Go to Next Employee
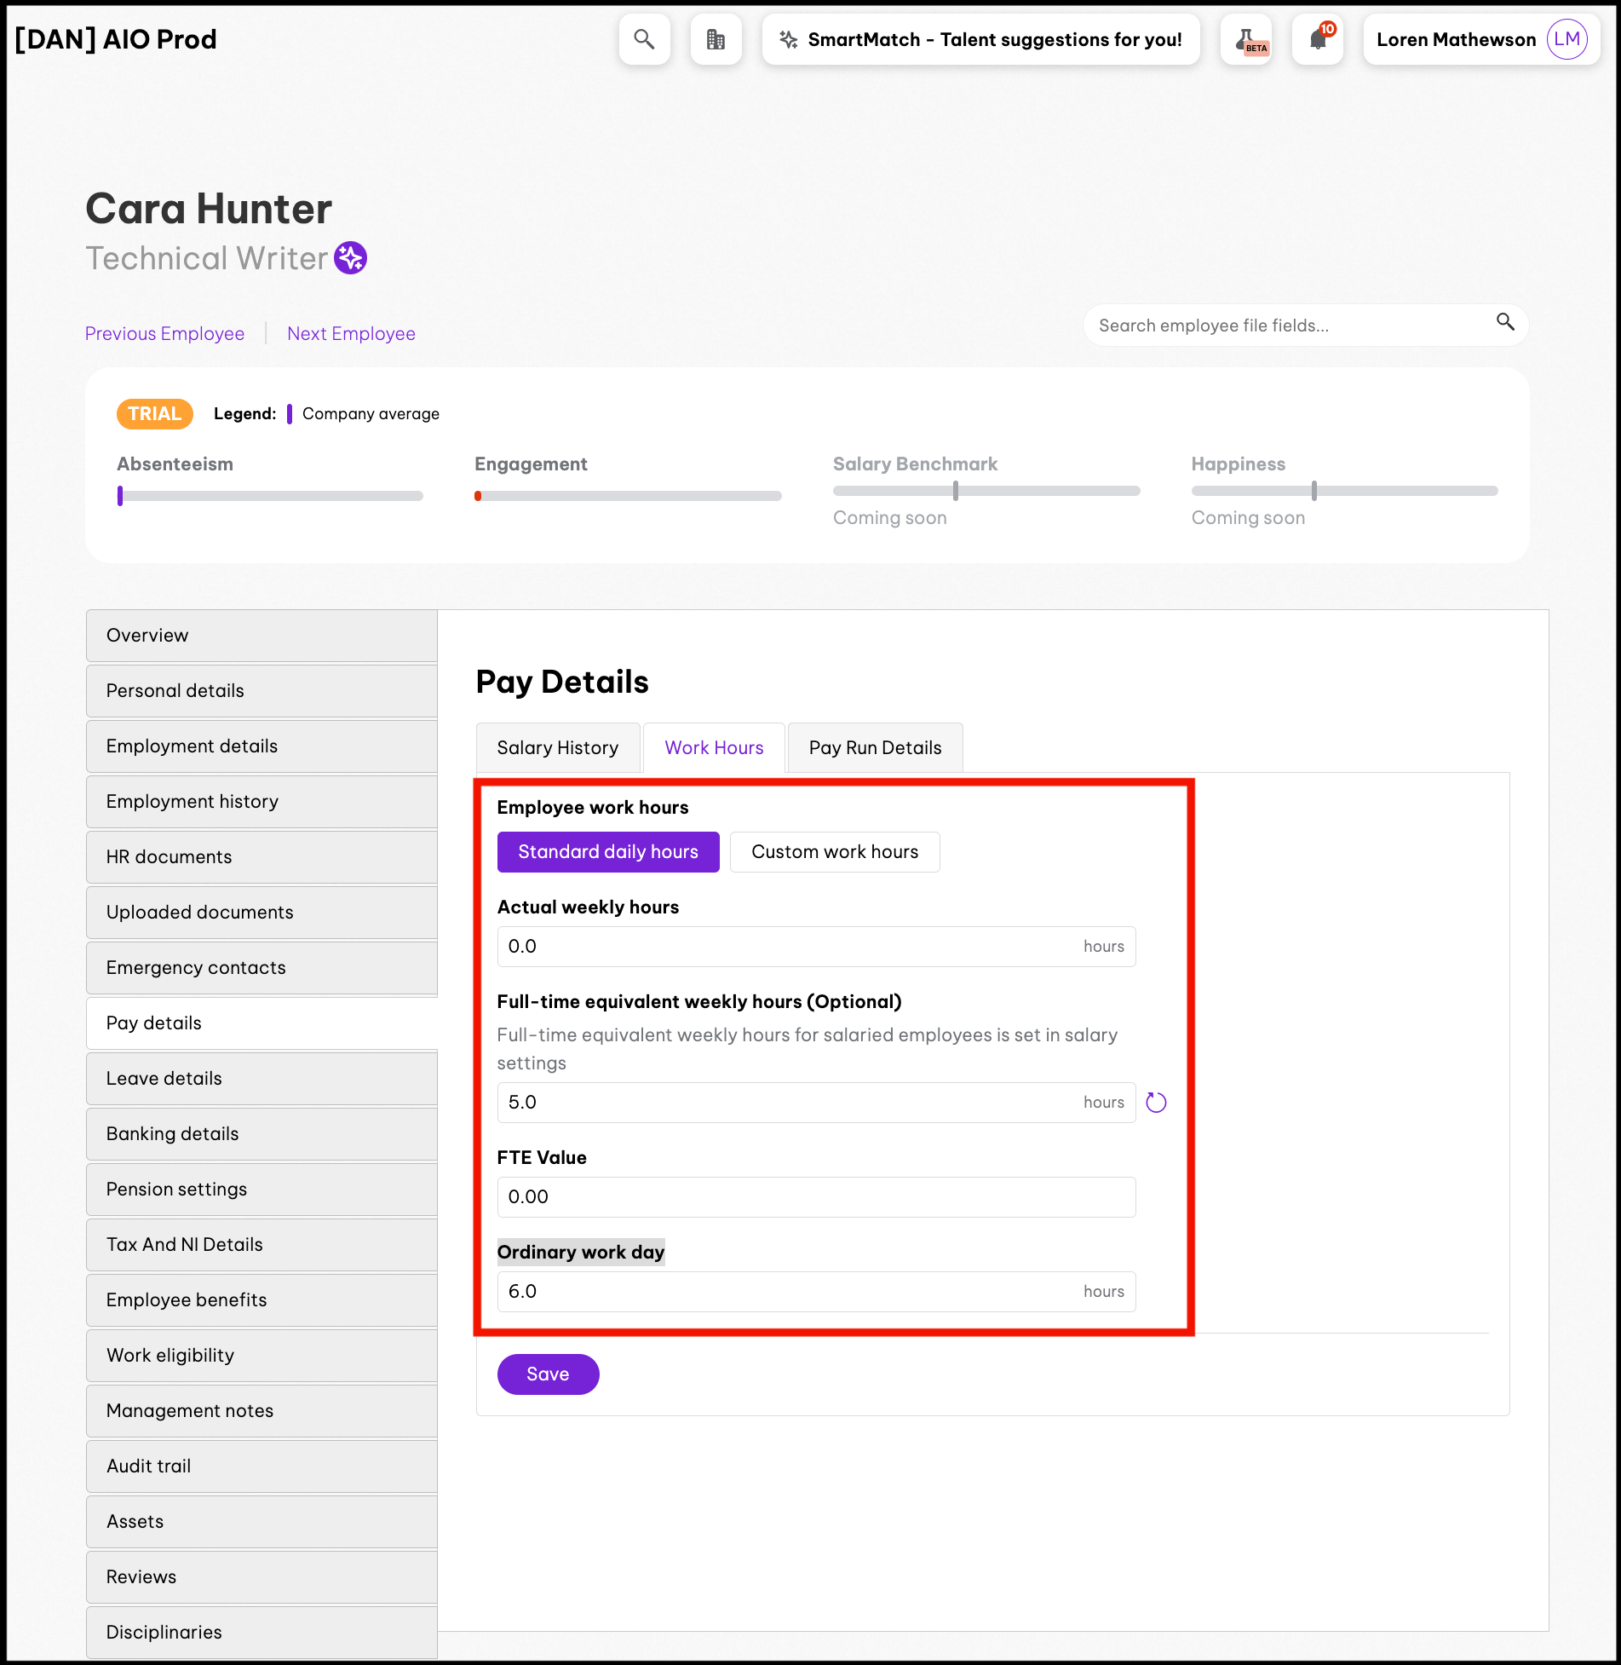Screen dimensions: 1621x1665 [x=351, y=334]
